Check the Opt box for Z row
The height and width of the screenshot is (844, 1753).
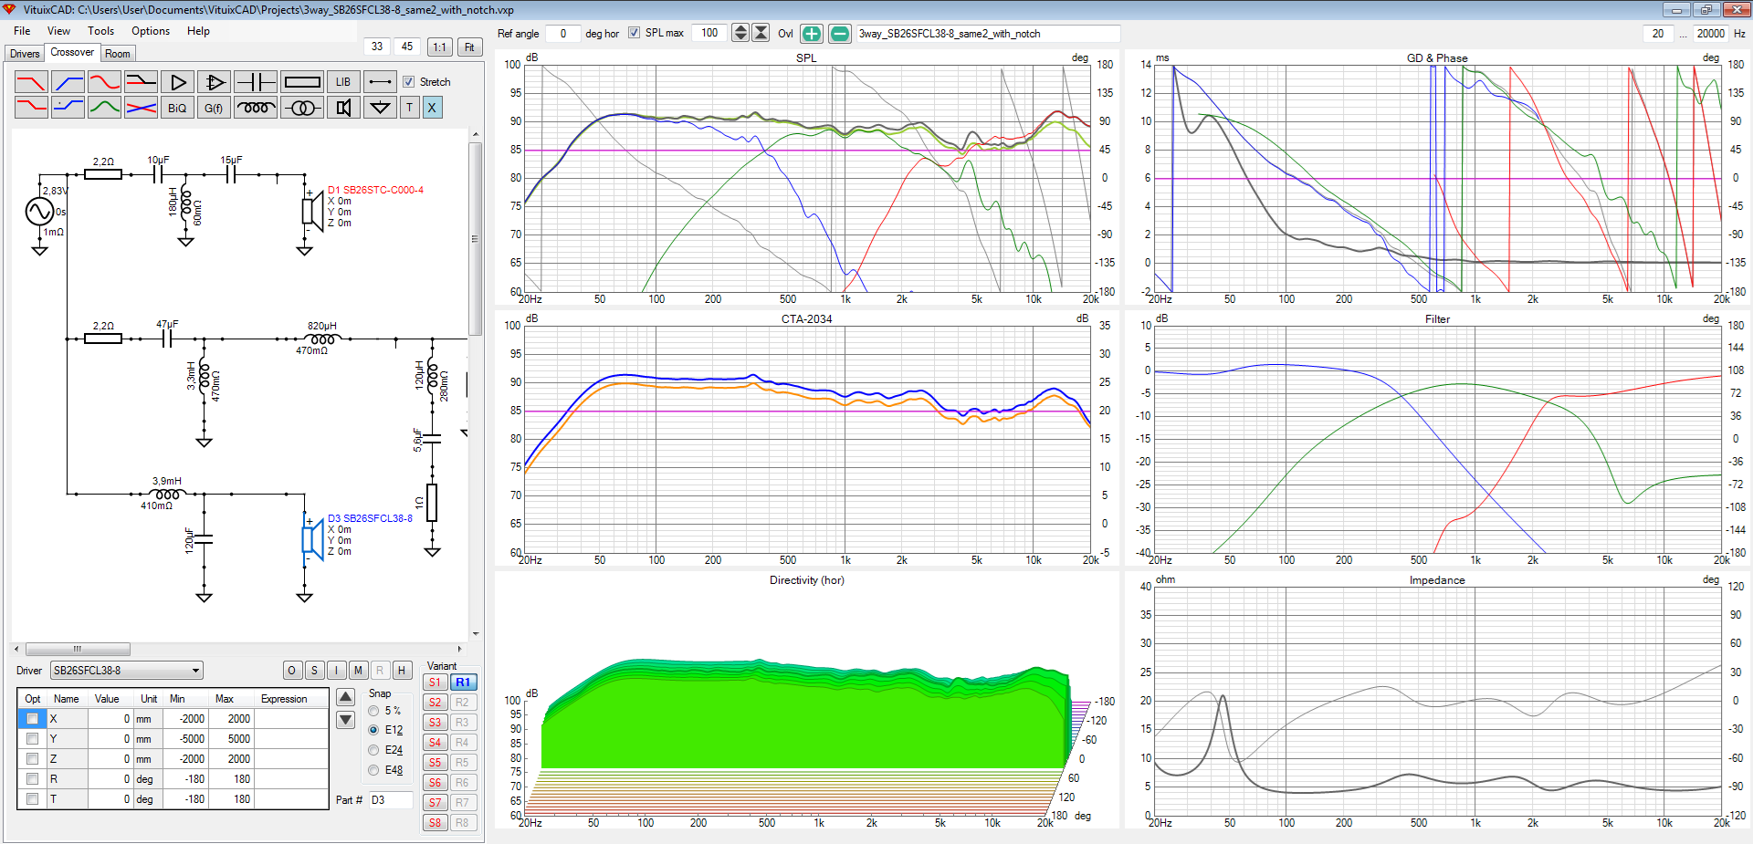[32, 759]
